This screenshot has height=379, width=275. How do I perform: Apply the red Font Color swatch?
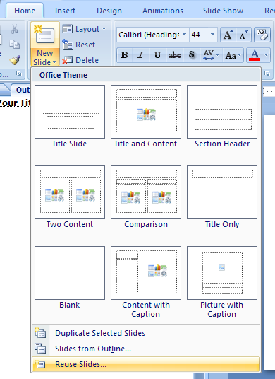tap(255, 55)
